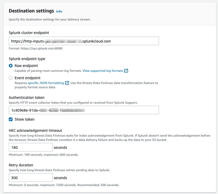
Task: Click the Destination settings heading
Action: tap(31, 11)
